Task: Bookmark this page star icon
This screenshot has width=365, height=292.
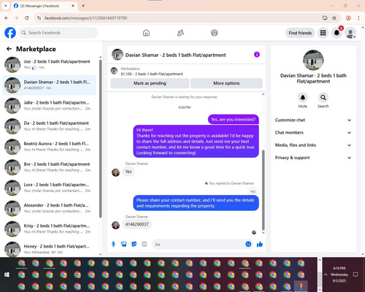Action: [334, 18]
